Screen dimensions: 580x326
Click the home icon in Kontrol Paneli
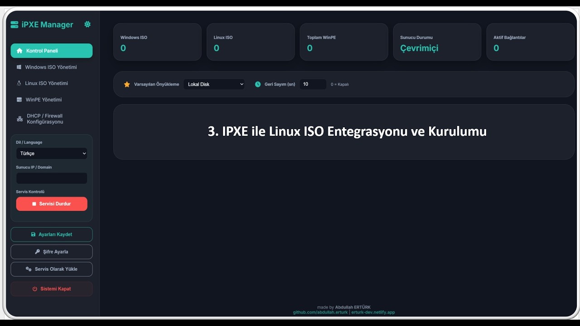coord(19,51)
